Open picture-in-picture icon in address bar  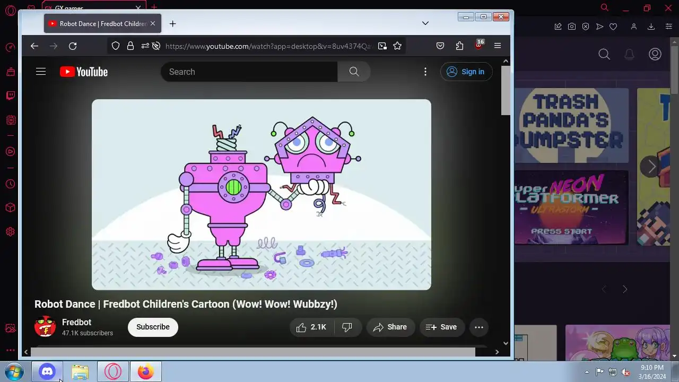click(x=382, y=46)
